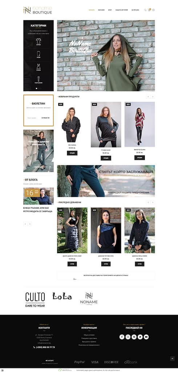The image size is (178, 372).
Task: Click the options button under Яке Карина
Action: [72, 153]
